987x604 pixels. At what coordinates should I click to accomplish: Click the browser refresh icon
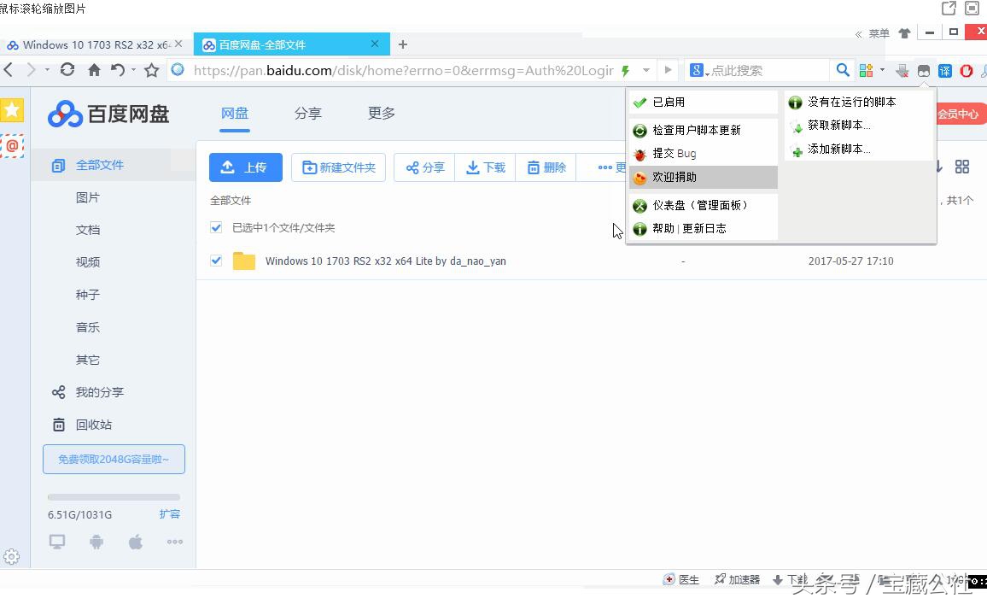[x=67, y=70]
